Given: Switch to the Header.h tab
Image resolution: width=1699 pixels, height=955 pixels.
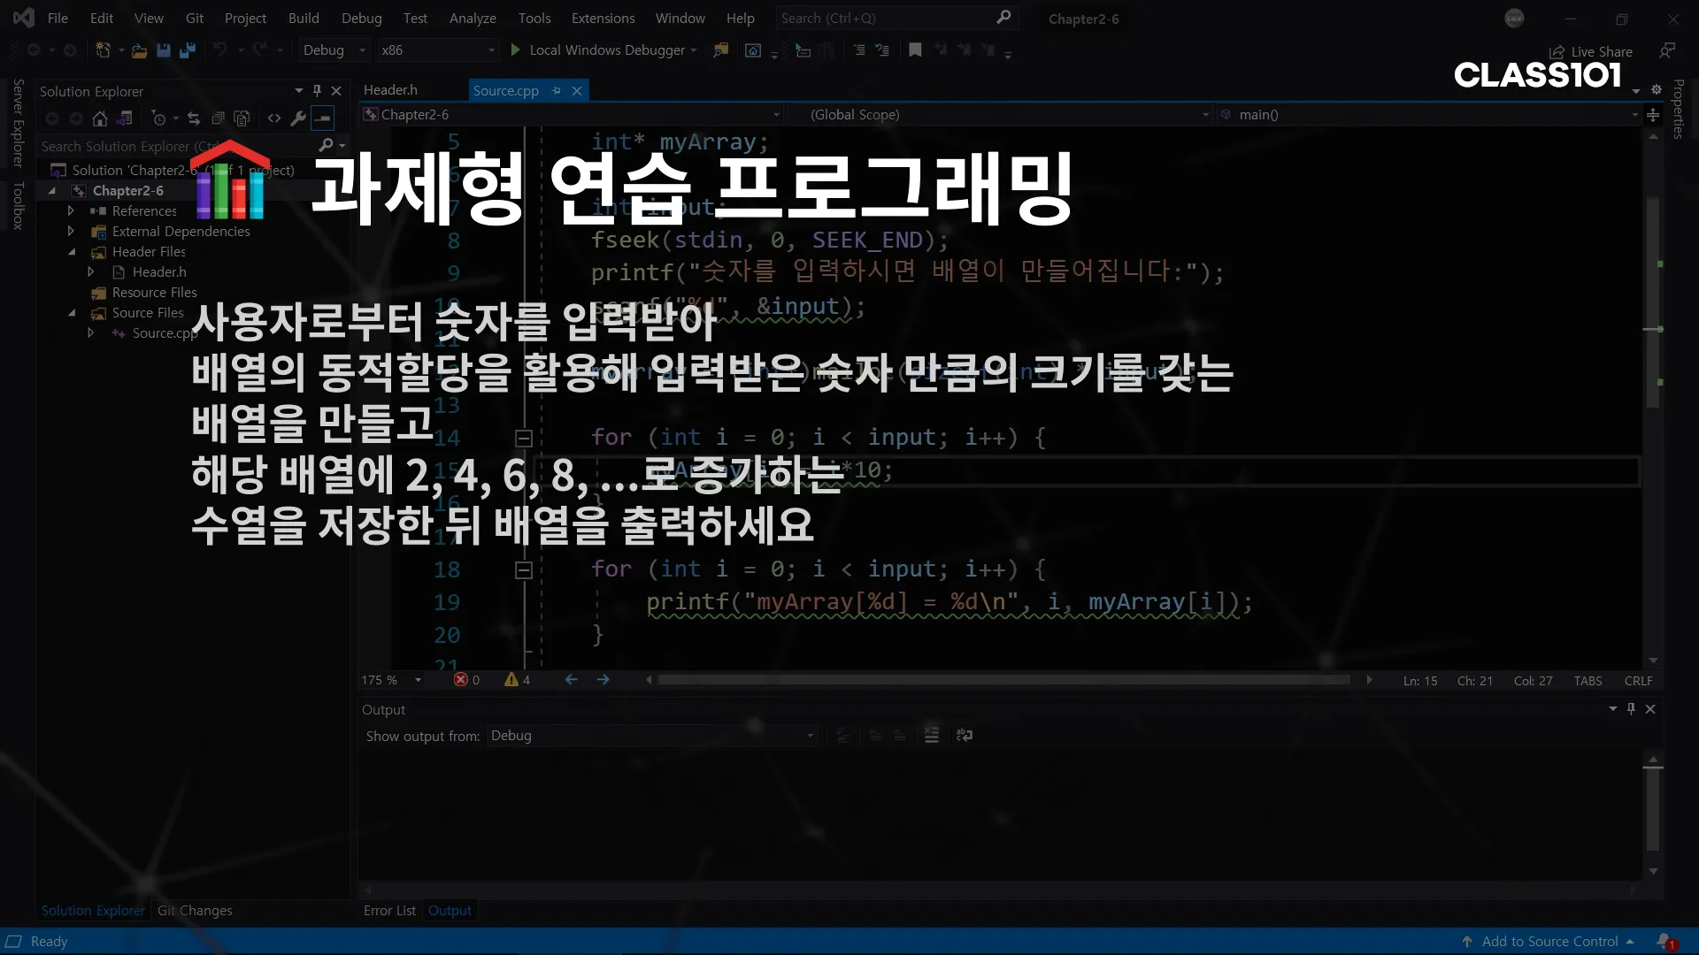Looking at the screenshot, I should [x=390, y=90].
